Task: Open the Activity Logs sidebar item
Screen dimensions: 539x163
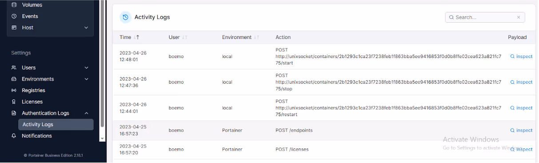Action: [x=56, y=124]
